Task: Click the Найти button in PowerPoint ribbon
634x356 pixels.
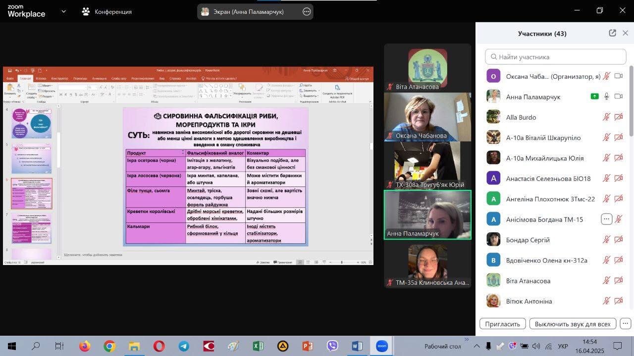Action: tap(307, 86)
